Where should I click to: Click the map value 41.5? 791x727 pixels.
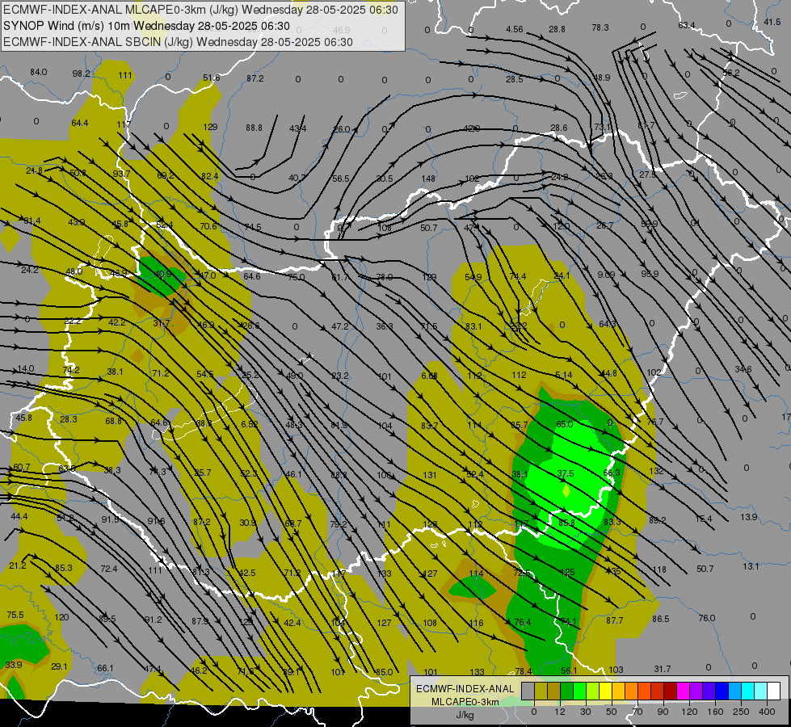(x=772, y=22)
